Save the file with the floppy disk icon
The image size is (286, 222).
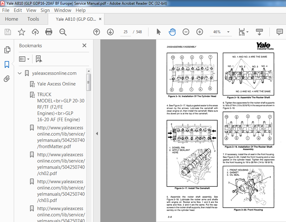8,32
